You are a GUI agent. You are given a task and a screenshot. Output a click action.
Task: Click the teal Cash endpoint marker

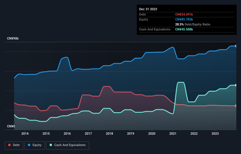tap(236, 85)
